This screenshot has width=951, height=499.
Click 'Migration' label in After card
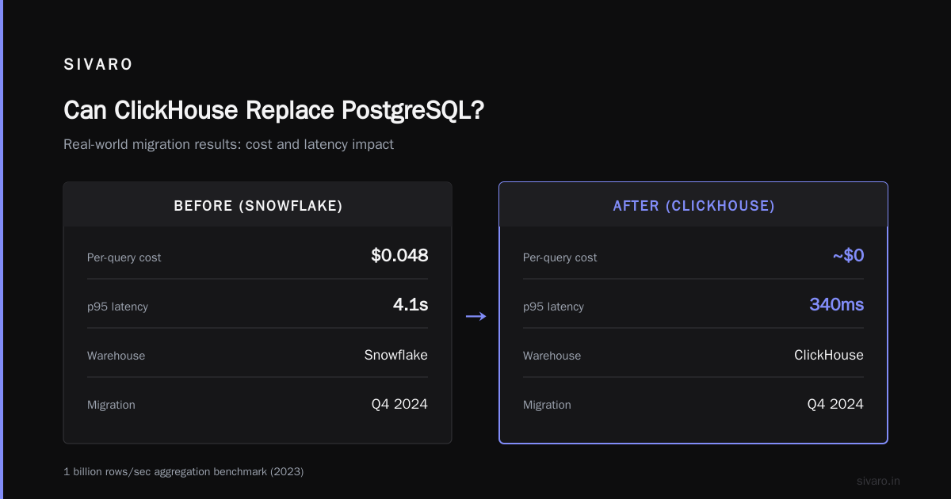coord(547,405)
